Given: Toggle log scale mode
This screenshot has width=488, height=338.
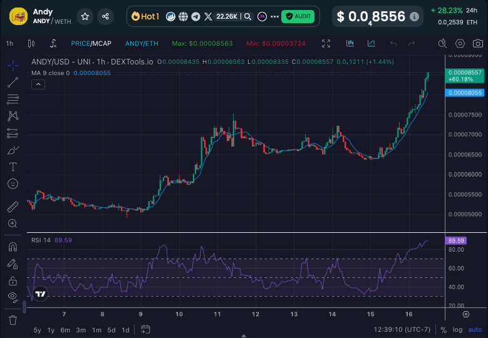Looking at the screenshot, I should [x=457, y=330].
